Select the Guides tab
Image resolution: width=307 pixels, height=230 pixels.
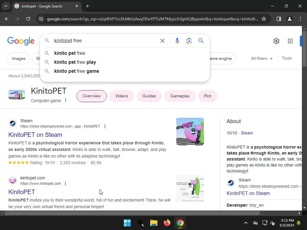tap(149, 96)
